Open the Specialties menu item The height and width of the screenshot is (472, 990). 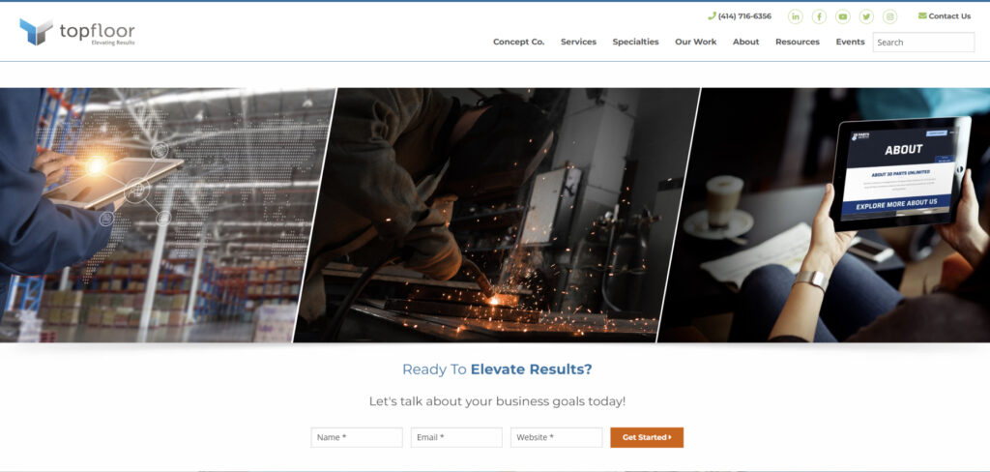[635, 42]
